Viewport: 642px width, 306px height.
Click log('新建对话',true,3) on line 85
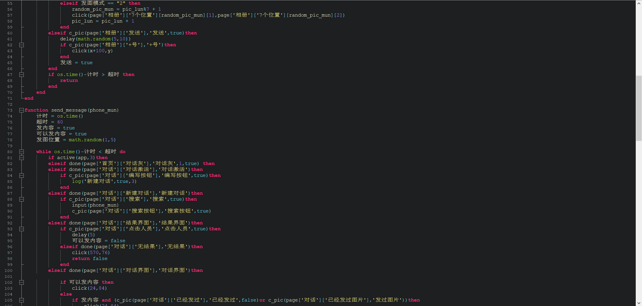104,181
